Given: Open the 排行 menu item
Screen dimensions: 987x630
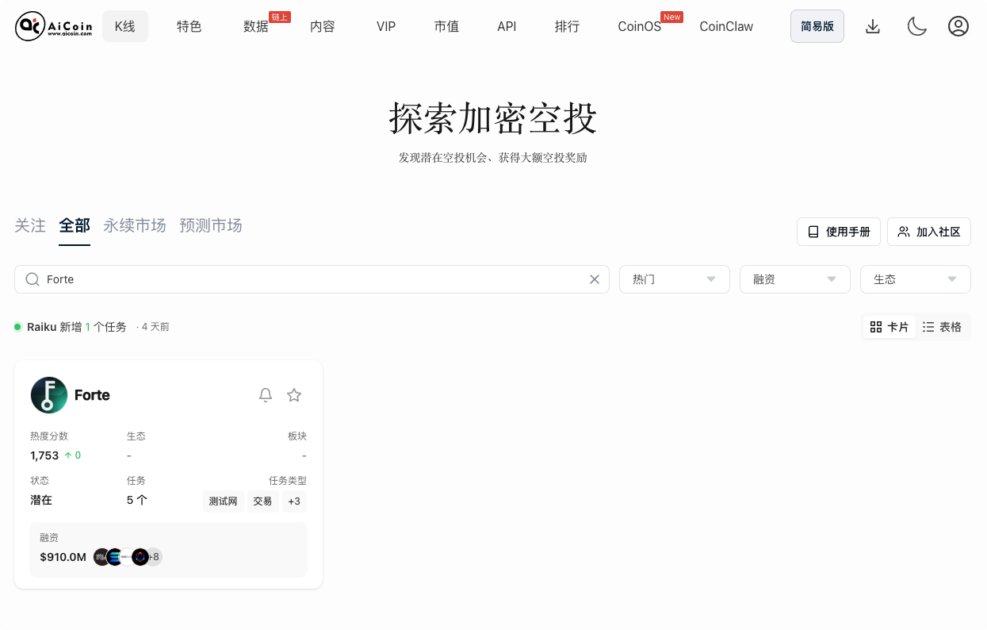Looking at the screenshot, I should coord(567,26).
